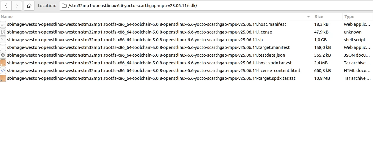Click 'Web applic...' type in host.manifest row
Image resolution: width=373 pixels, height=156 pixels.
(x=357, y=24)
